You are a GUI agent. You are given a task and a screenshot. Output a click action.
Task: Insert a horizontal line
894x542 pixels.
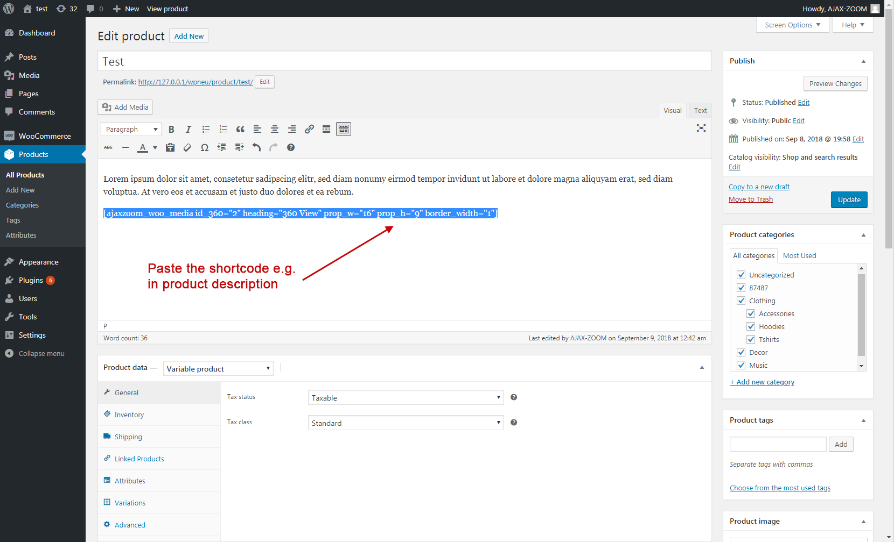pyautogui.click(x=125, y=147)
